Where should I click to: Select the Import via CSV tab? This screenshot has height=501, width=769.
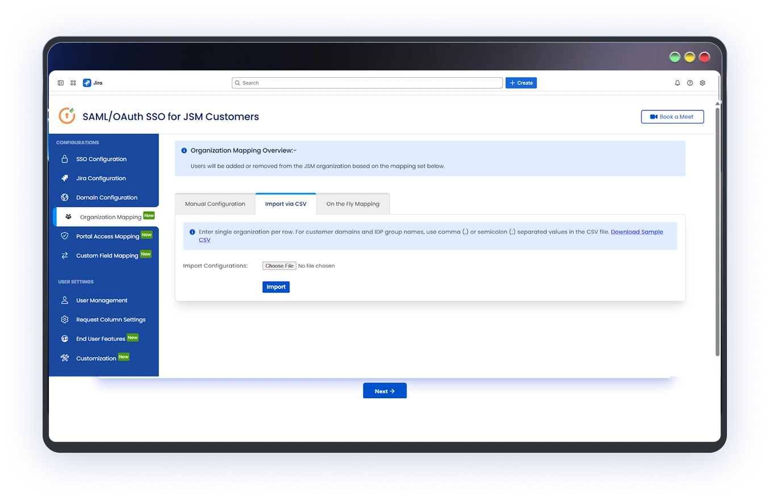coord(286,204)
